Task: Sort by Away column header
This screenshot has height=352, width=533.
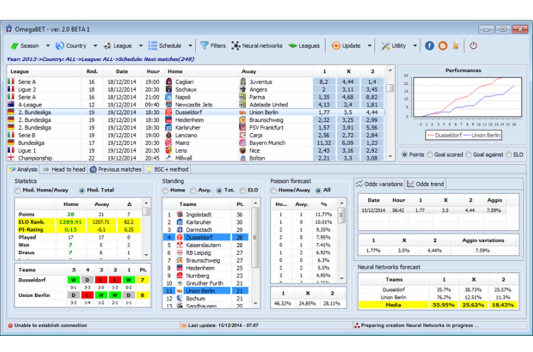Action: [275, 72]
